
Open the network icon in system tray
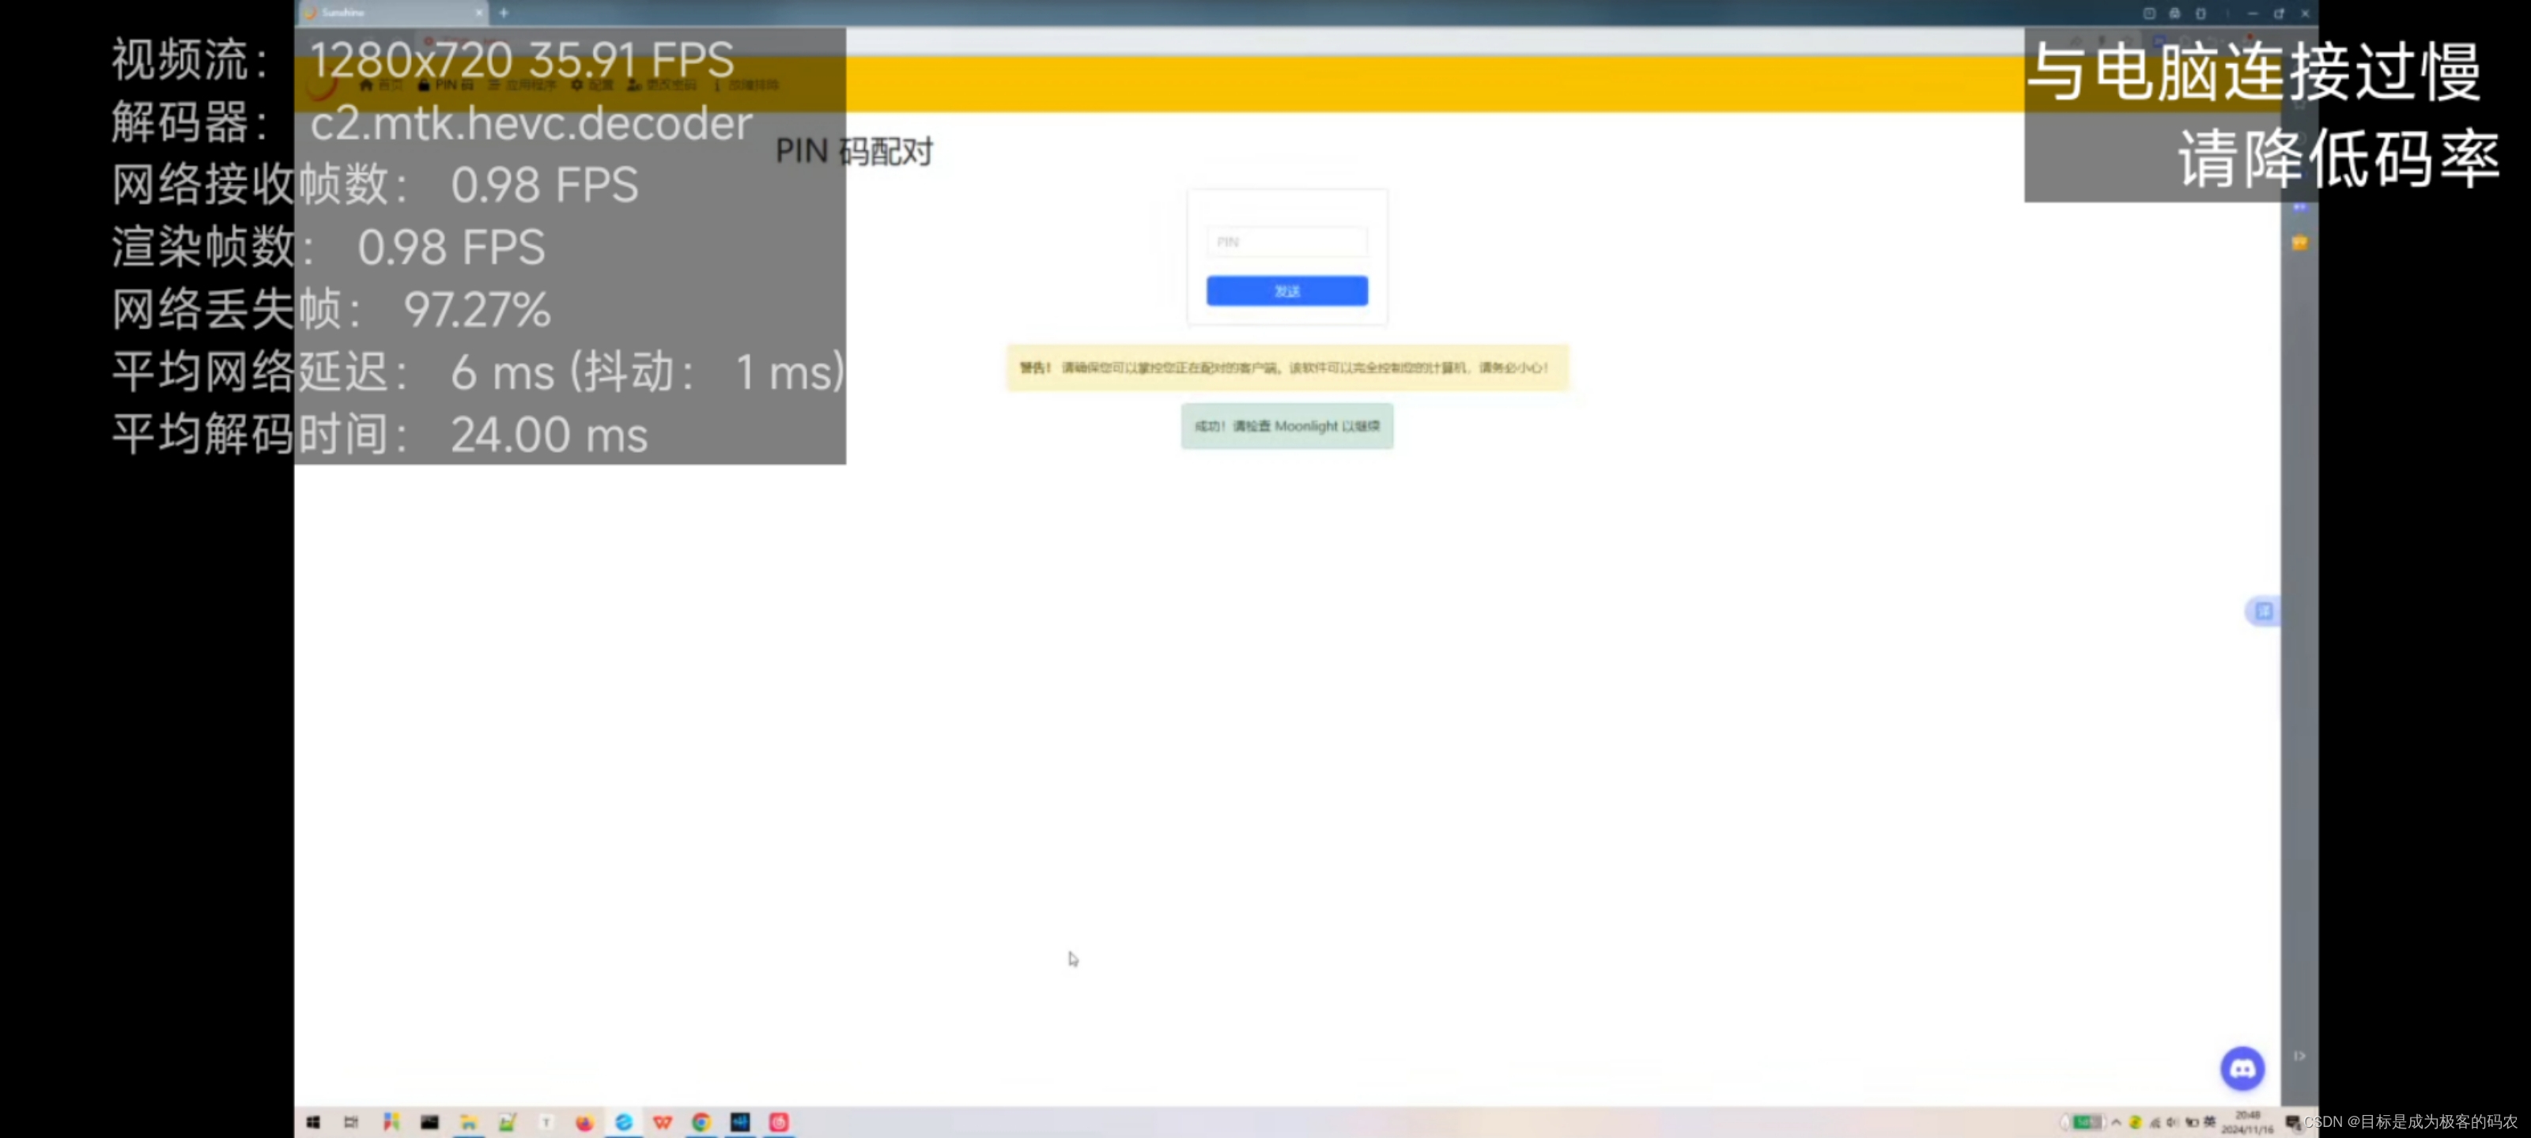click(x=2155, y=1122)
